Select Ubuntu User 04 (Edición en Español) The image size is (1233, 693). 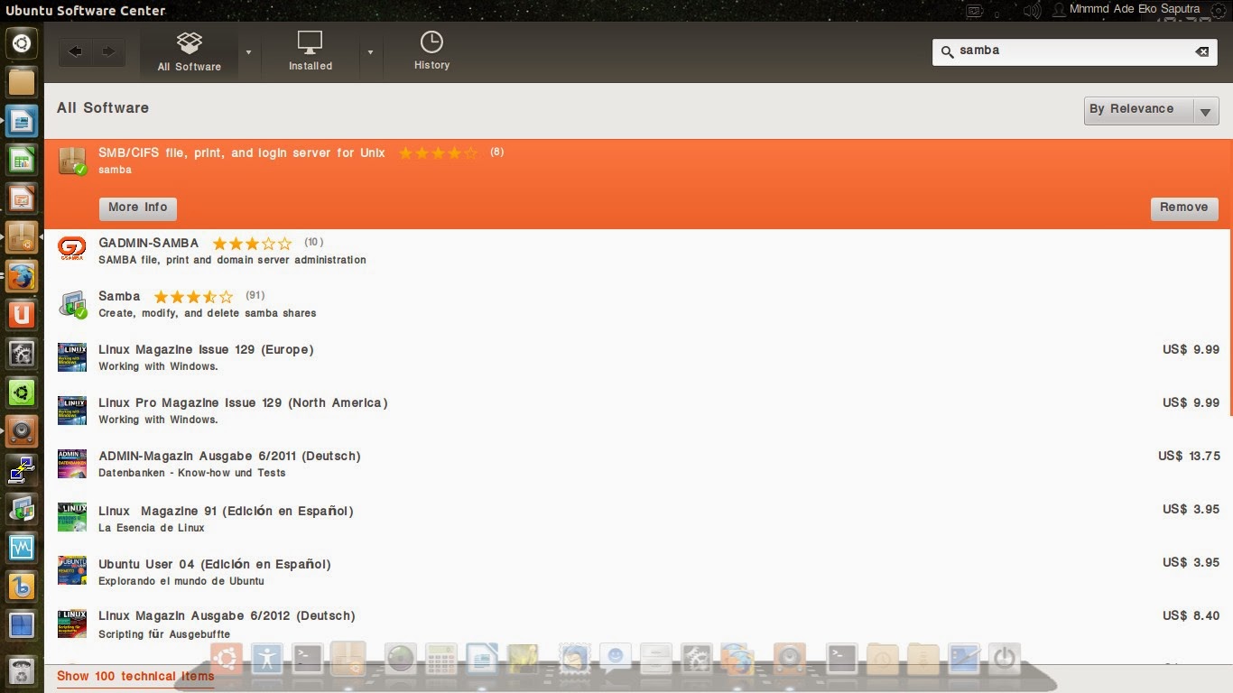click(x=638, y=571)
